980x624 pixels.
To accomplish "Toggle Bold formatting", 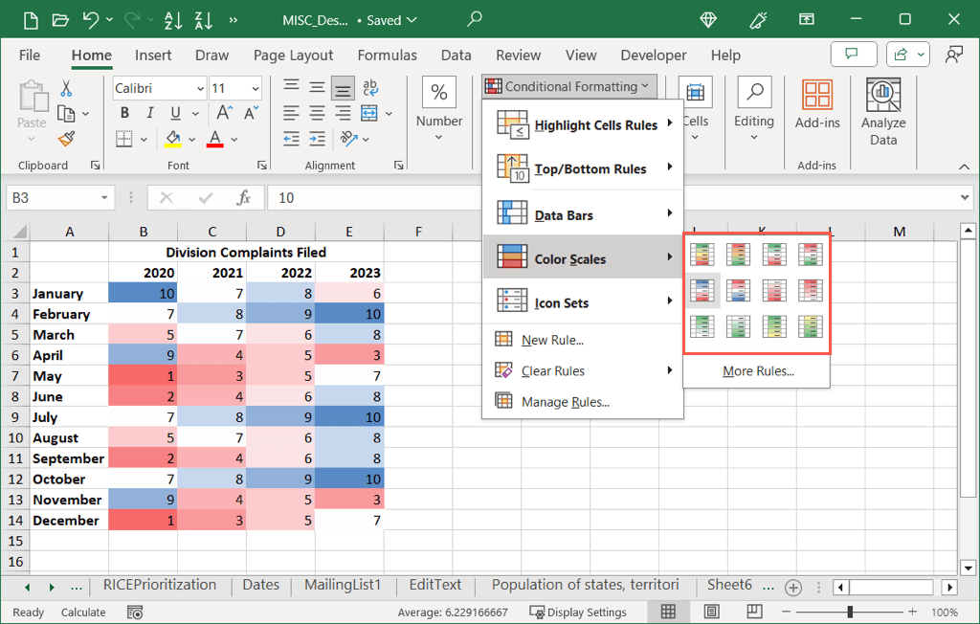I will pyautogui.click(x=124, y=113).
